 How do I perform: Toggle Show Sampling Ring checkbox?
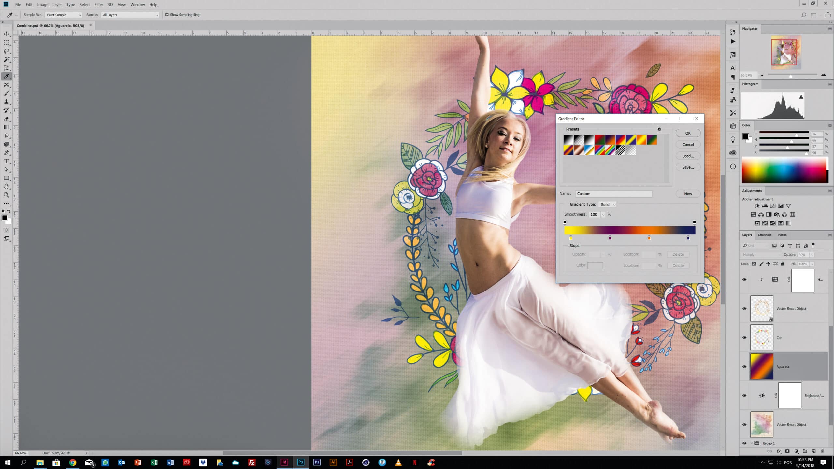(x=167, y=15)
